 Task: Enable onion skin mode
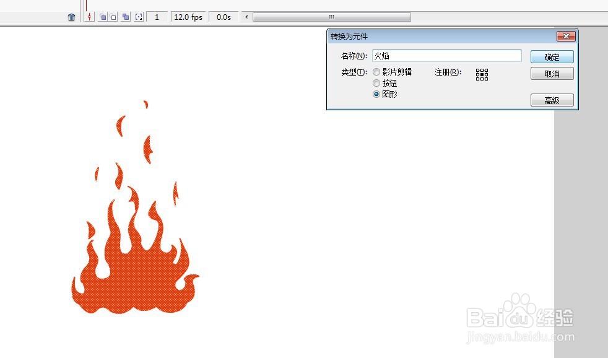tap(103, 17)
